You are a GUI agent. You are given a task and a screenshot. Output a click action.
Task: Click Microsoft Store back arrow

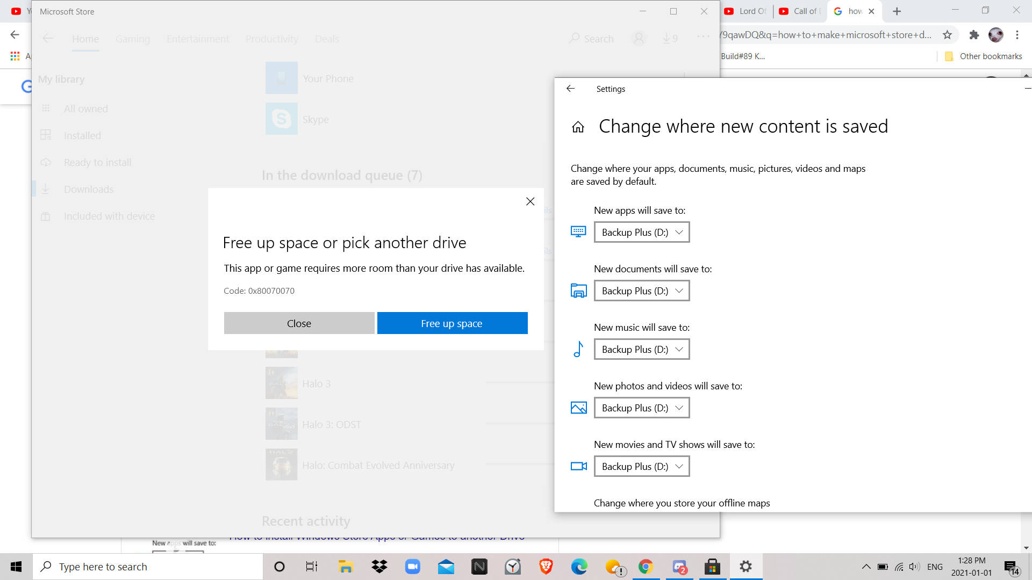point(48,38)
